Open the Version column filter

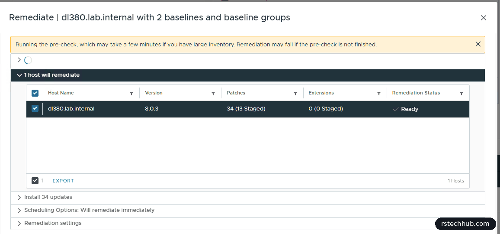[213, 93]
